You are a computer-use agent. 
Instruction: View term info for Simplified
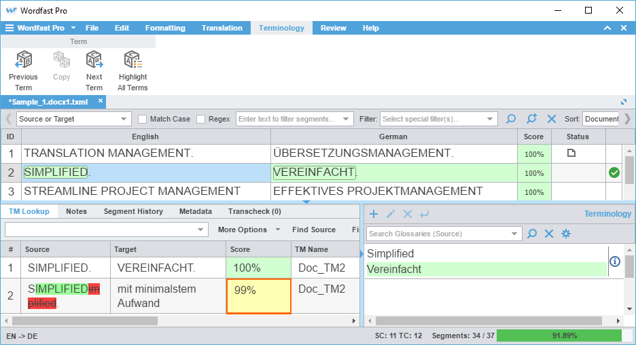pyautogui.click(x=615, y=261)
